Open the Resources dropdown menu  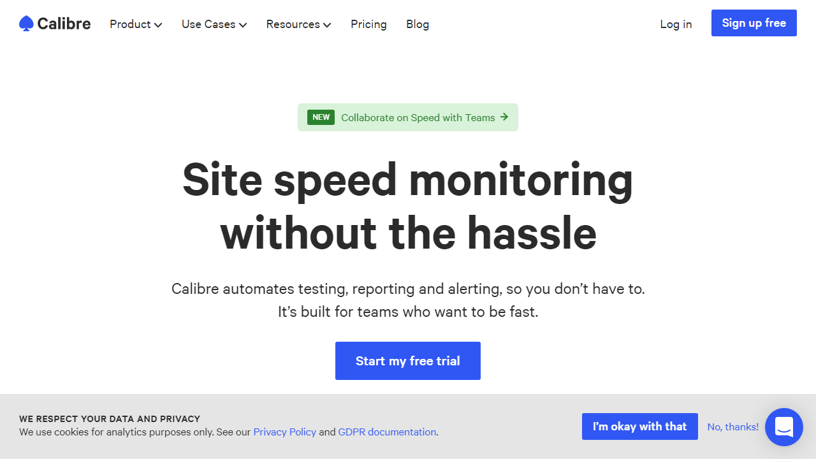(298, 24)
